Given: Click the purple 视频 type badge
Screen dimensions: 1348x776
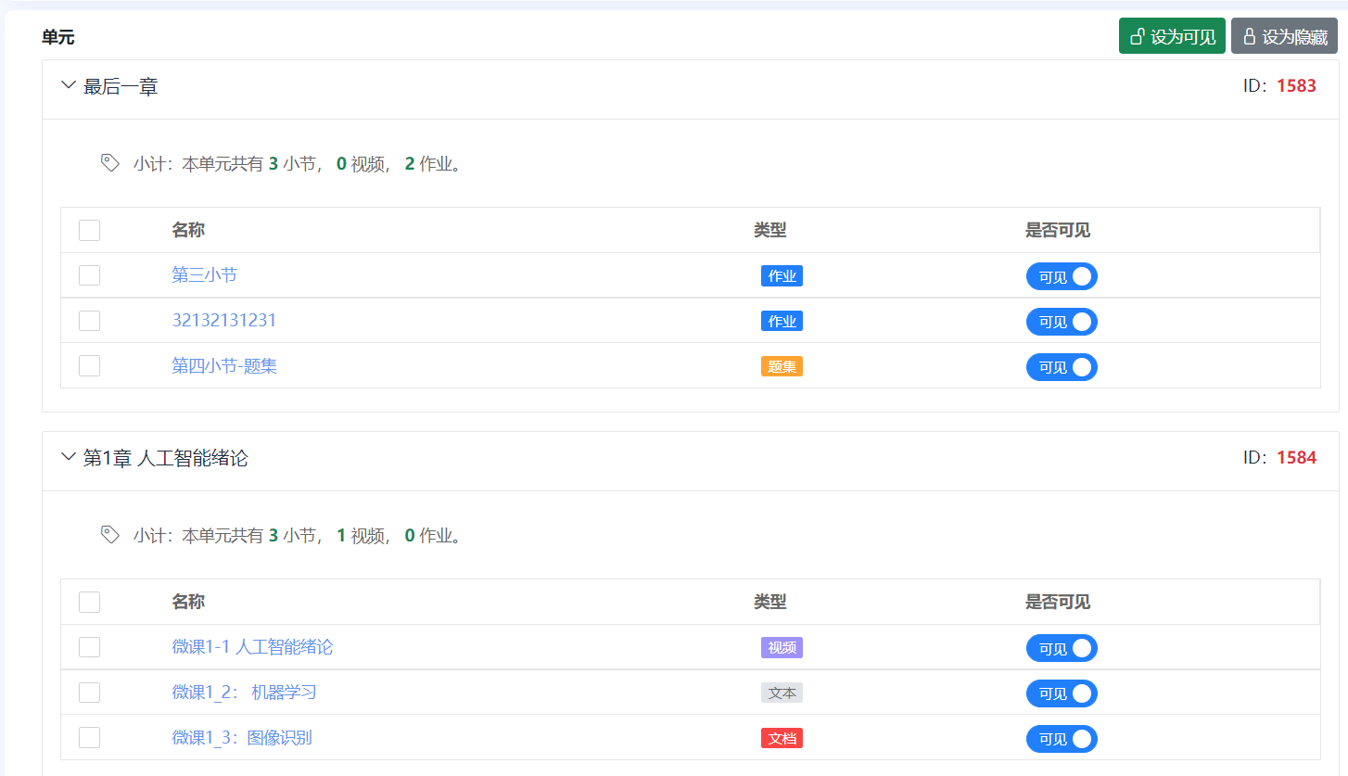Looking at the screenshot, I should coord(782,647).
